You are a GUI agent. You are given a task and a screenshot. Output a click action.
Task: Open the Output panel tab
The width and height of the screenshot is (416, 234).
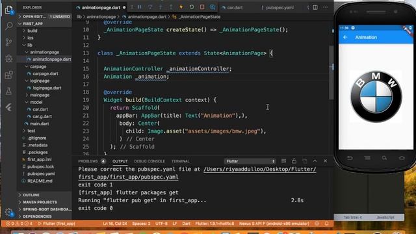(x=120, y=161)
